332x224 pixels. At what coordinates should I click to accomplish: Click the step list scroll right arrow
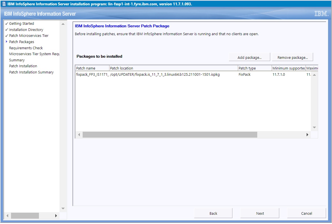pos(56,216)
